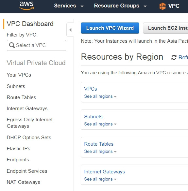Viewport: 188px width, 191px height.
Task: Open Subnets in the sidebar
Action: point(16,86)
